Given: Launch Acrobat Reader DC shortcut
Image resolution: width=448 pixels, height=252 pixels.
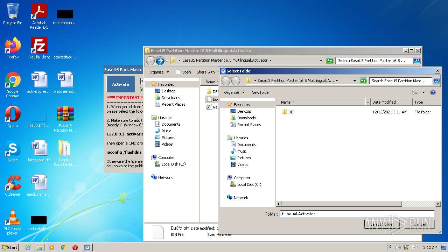Looking at the screenshot, I should tap(39, 16).
